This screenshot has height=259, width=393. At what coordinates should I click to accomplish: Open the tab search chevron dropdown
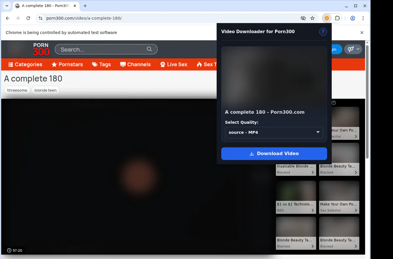(7, 6)
